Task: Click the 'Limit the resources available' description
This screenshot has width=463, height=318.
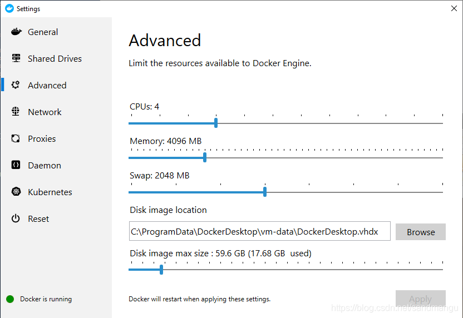Action: (x=220, y=63)
